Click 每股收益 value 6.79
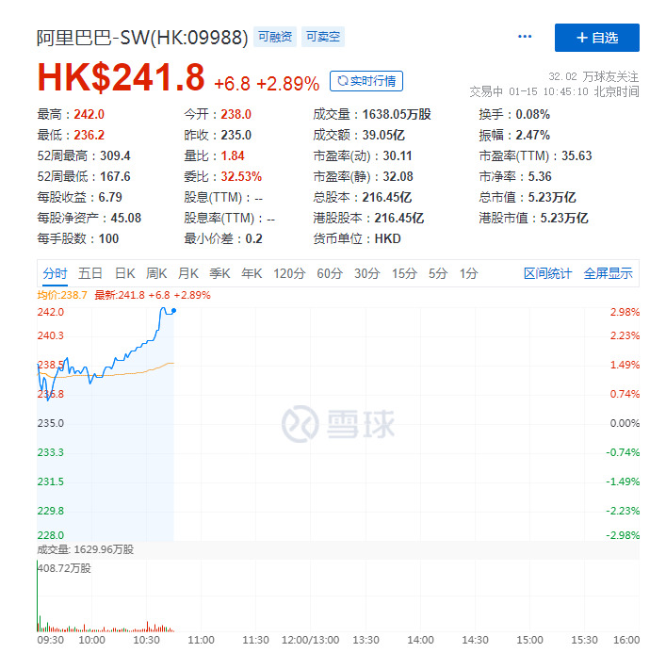 (110, 197)
